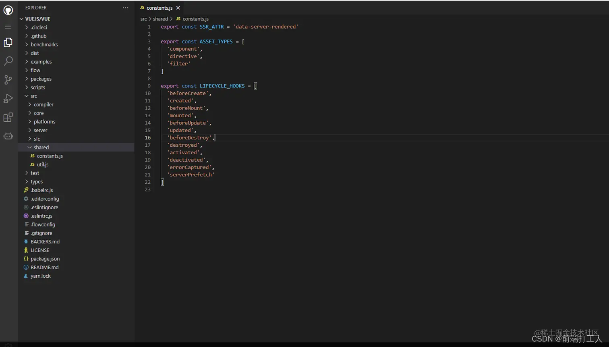Screen dimensions: 609x347
Task: Open the .flowconfig file
Action: tap(76, 224)
